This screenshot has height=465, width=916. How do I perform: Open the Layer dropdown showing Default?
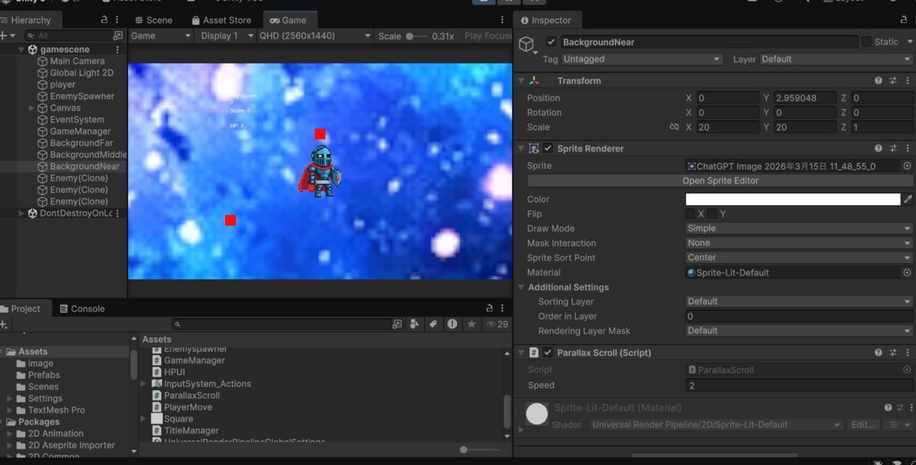pyautogui.click(x=836, y=60)
